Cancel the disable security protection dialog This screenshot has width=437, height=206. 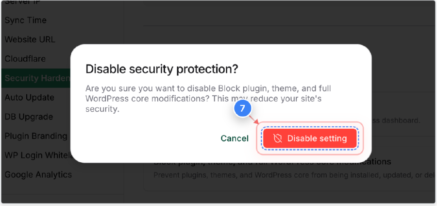pos(235,138)
